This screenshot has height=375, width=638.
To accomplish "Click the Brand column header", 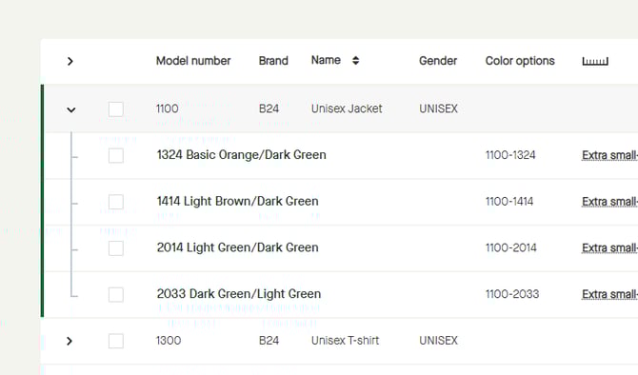I will coord(273,61).
